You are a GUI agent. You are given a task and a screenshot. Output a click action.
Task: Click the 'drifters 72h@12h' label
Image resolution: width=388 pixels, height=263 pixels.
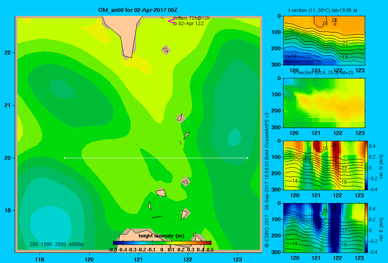pos(192,18)
